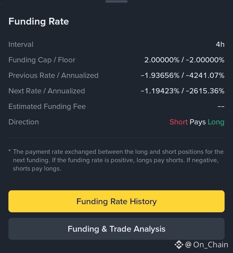Tap the 4h interval value
The width and height of the screenshot is (233, 253).
click(x=220, y=45)
